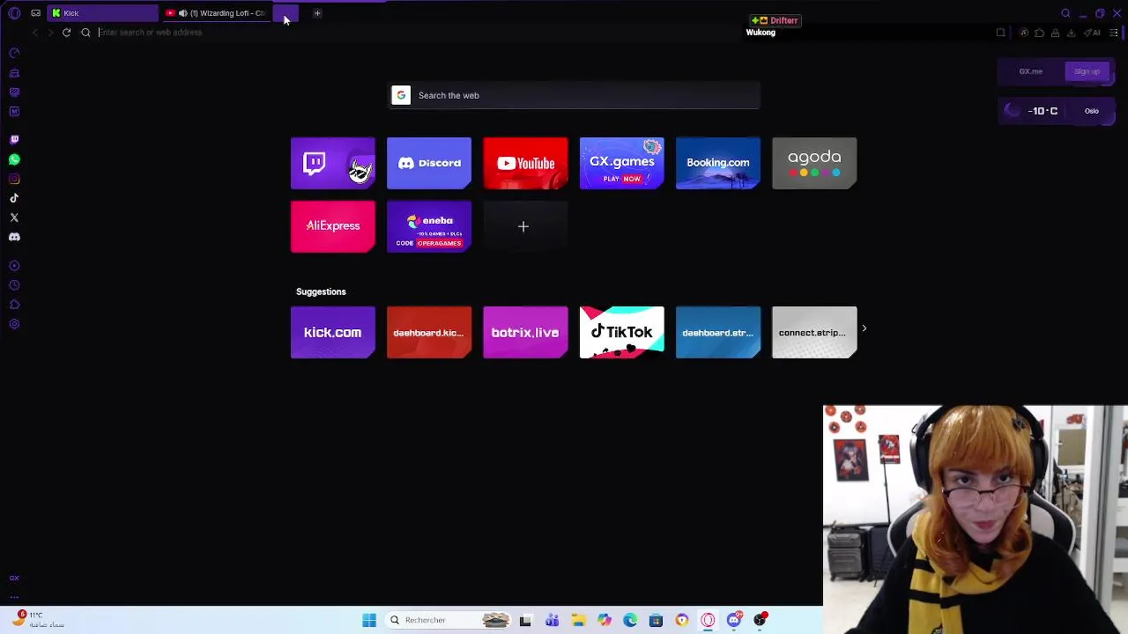
Task: Select the active new tab
Action: [x=286, y=13]
